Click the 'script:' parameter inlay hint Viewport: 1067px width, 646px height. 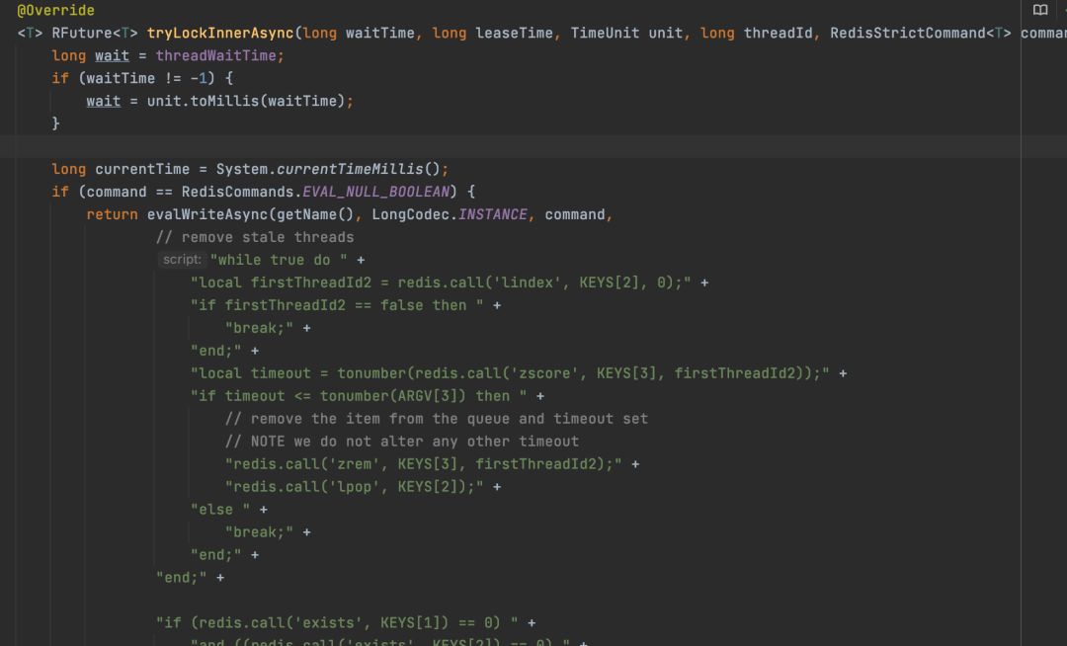click(x=181, y=260)
